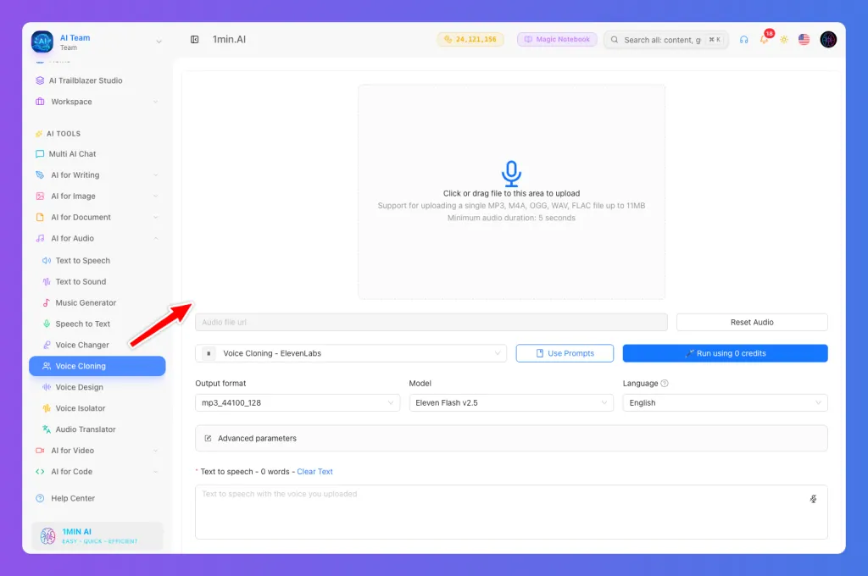The height and width of the screenshot is (576, 868).
Task: Select Voice Cloning in sidebar
Action: click(x=97, y=366)
